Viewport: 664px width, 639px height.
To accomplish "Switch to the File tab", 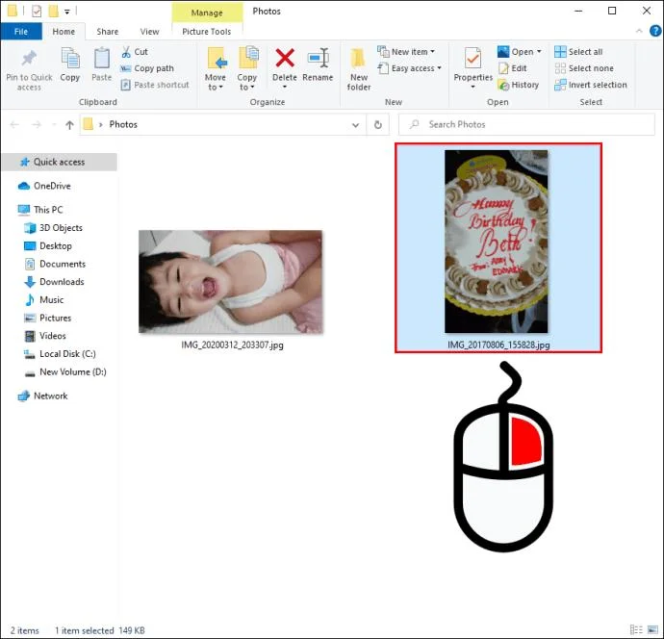I will 21,32.
